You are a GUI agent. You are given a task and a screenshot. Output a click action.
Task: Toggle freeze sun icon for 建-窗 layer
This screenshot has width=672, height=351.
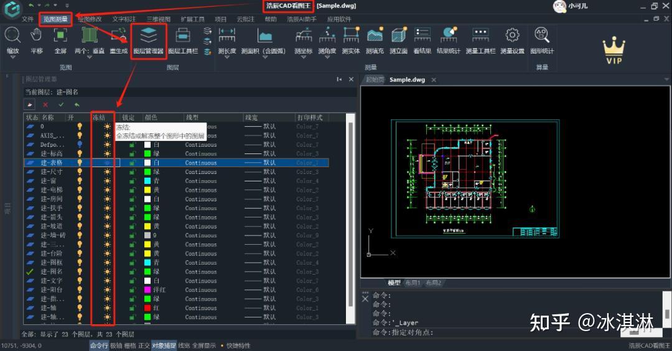107,181
